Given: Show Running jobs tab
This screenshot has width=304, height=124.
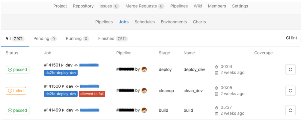Looking at the screenshot, I should [x=77, y=38].
